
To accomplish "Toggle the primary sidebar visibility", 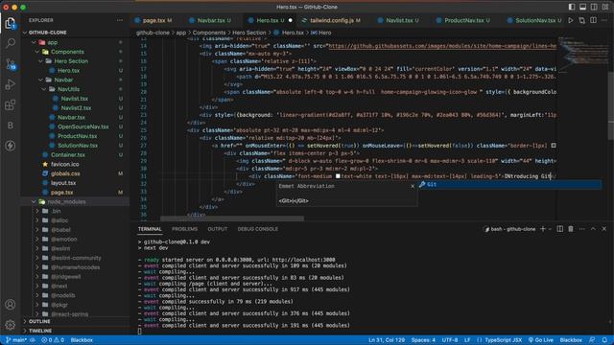I will [x=572, y=7].
